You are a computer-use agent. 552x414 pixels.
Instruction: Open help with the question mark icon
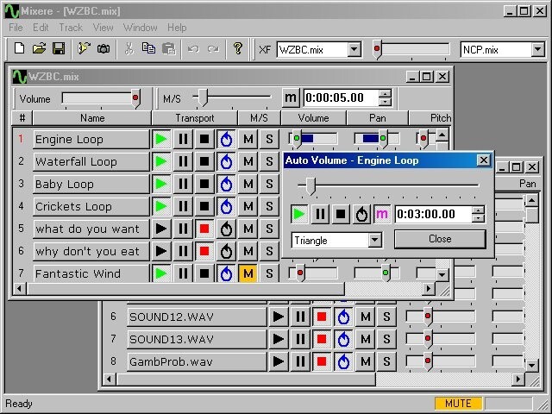(x=238, y=48)
